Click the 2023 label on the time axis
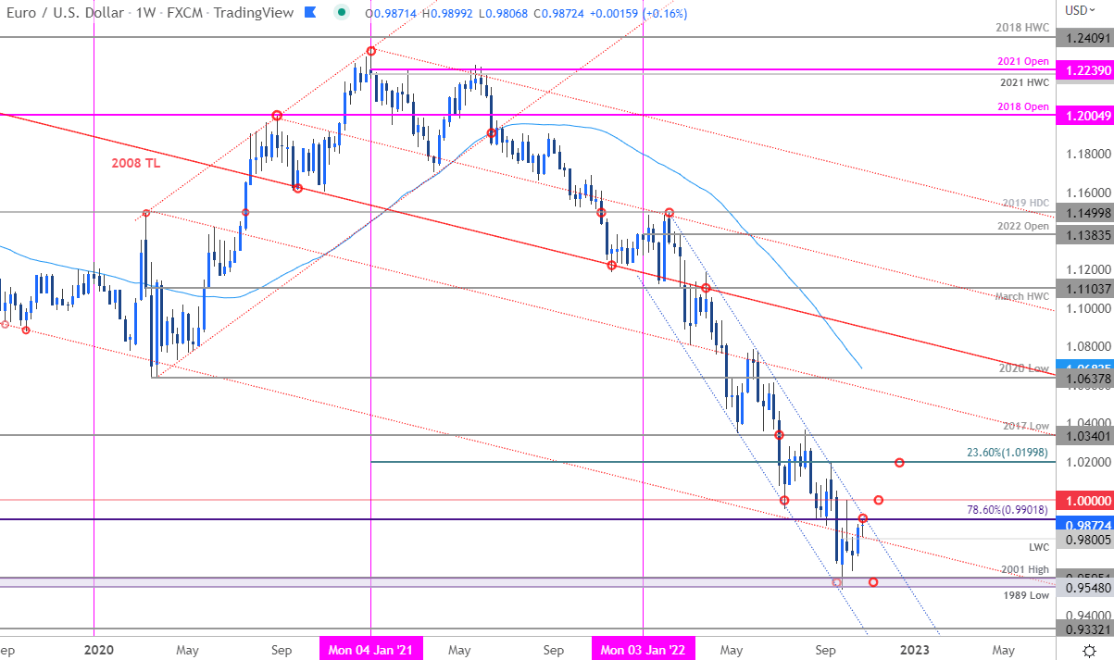Viewport: 1114px width, 660px height. point(914,651)
